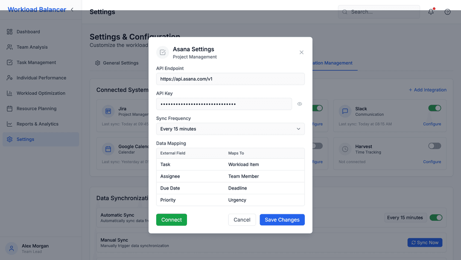Click the help question mark icon
This screenshot has height=260, width=461.
(447, 12)
